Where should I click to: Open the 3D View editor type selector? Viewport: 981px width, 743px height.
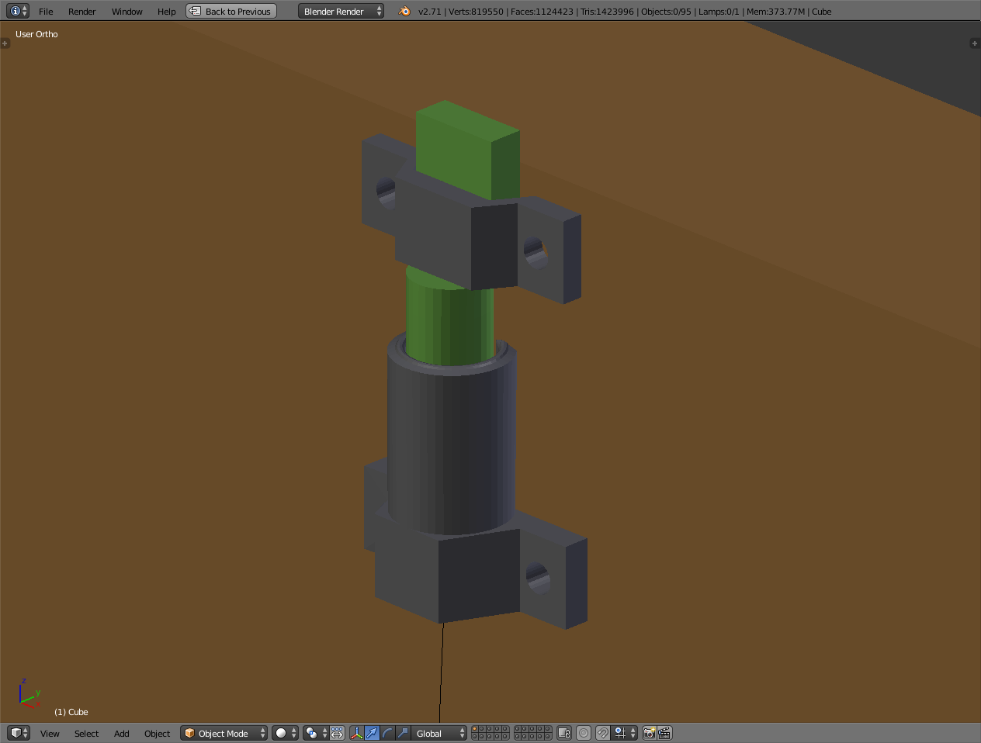[x=18, y=733]
